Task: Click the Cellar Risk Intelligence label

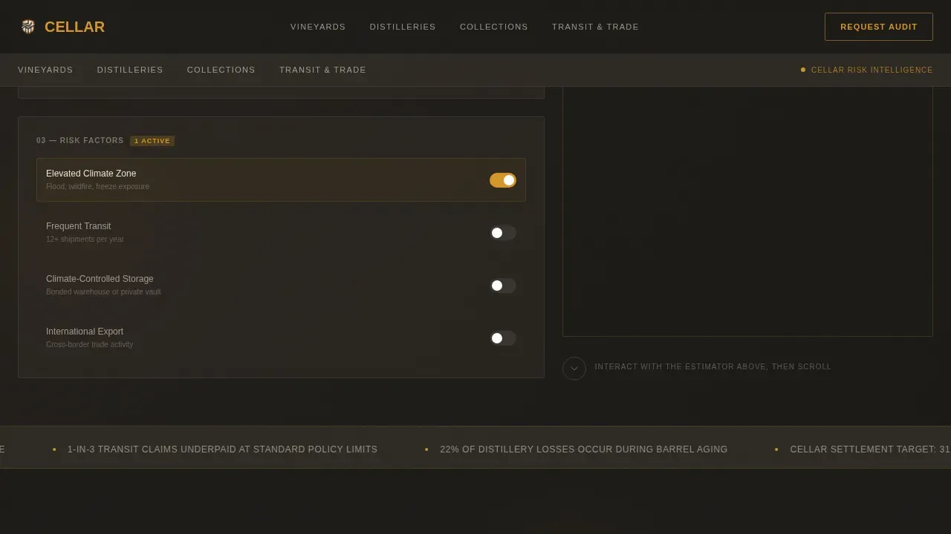Action: coord(872,70)
